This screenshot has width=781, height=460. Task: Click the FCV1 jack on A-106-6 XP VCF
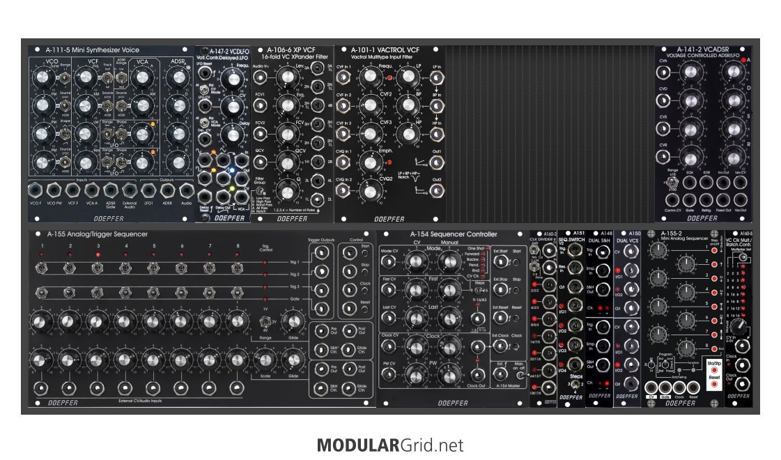click(260, 106)
